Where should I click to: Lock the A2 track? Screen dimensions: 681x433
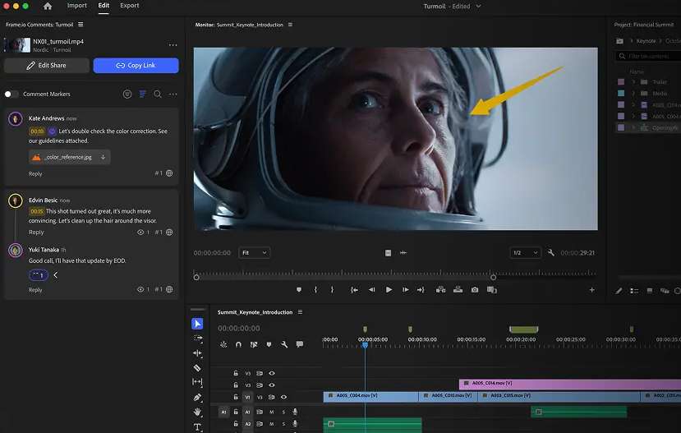236,424
